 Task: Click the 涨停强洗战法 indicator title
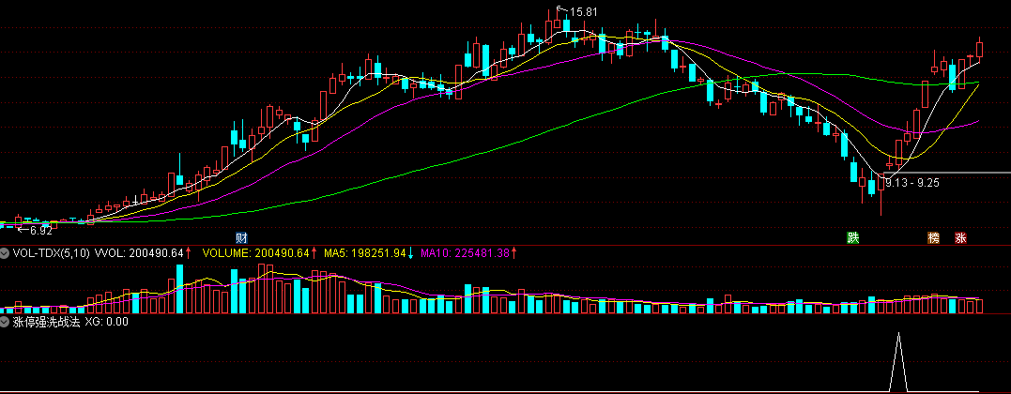(x=46, y=322)
